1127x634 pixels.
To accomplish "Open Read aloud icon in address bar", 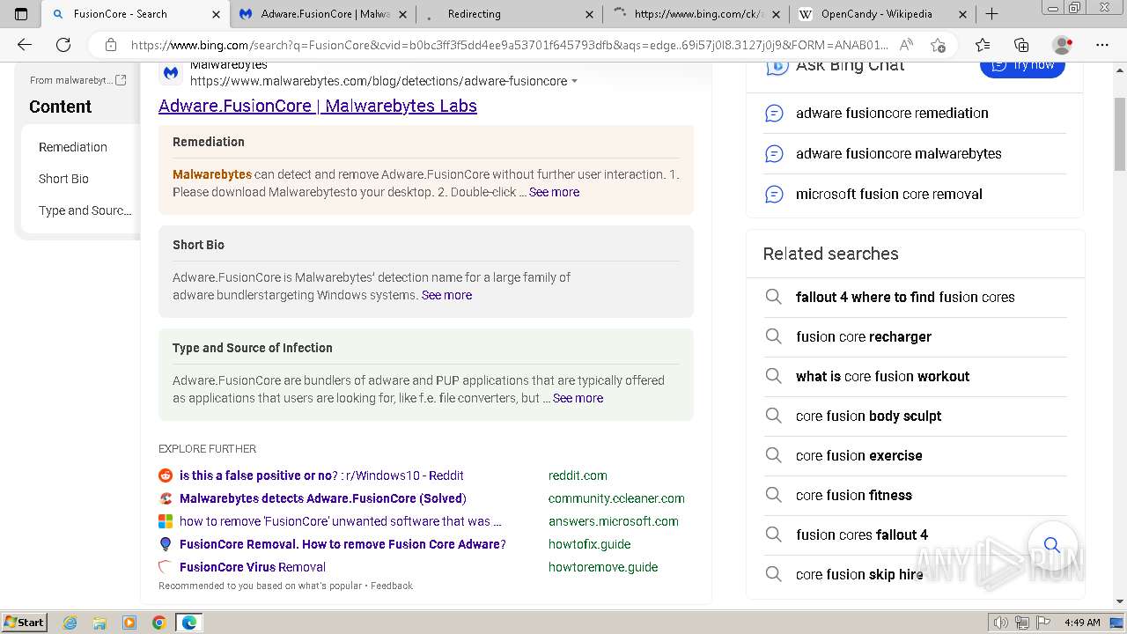I will (x=907, y=45).
